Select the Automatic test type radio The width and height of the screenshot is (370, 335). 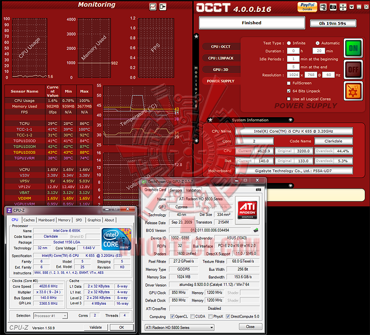[318, 43]
